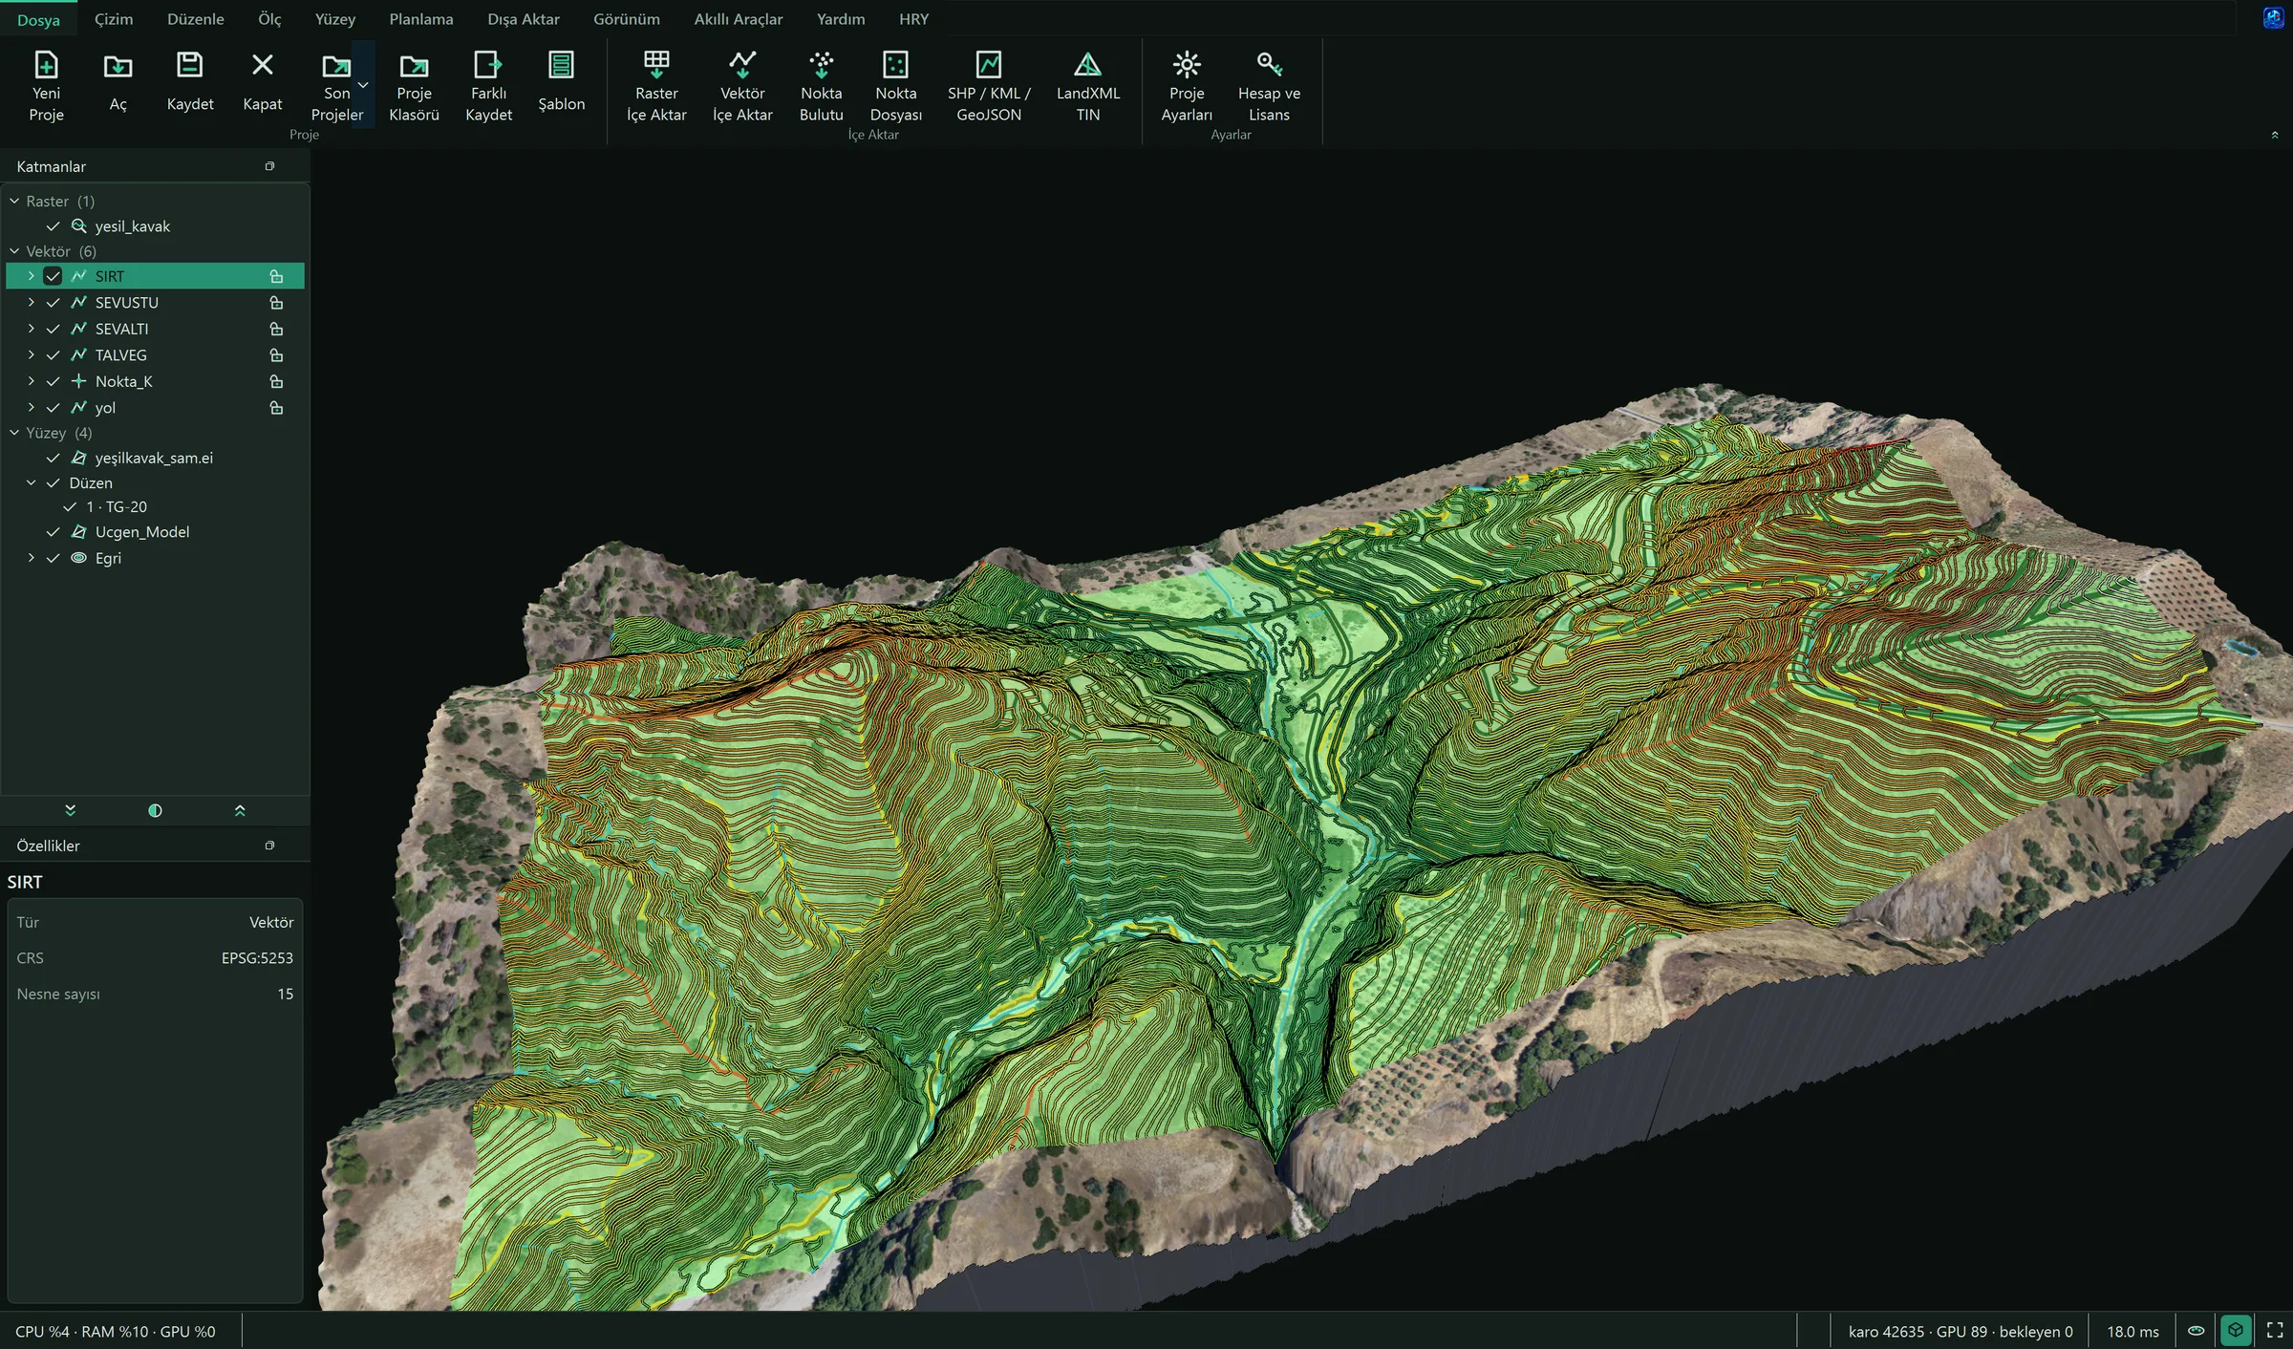The height and width of the screenshot is (1349, 2293).
Task: Import a point cloud via Nokta Bulutu
Action: (821, 86)
